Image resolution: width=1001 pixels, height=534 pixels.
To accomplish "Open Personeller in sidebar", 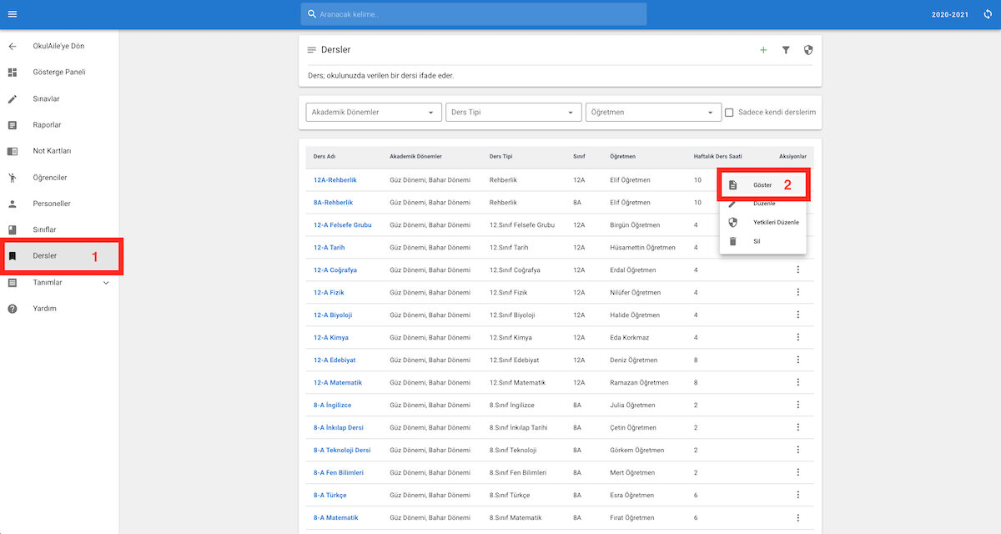I will point(59,204).
